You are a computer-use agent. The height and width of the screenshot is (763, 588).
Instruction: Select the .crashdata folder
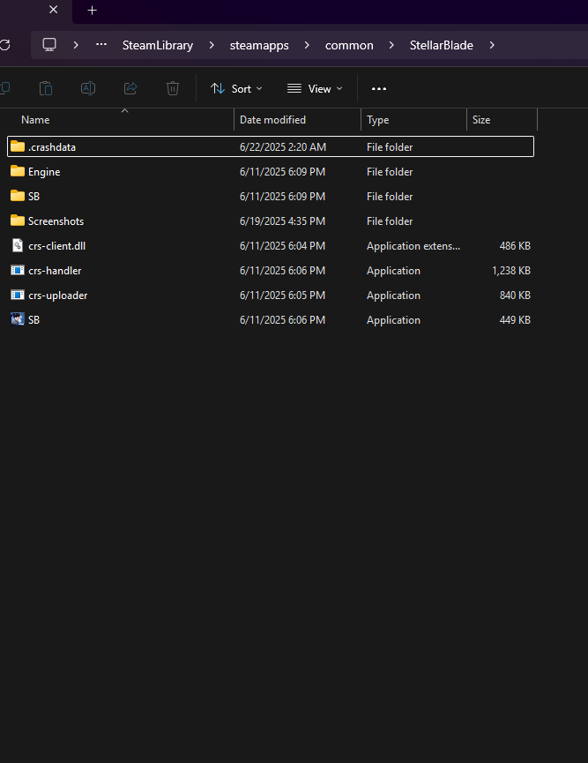coord(271,146)
